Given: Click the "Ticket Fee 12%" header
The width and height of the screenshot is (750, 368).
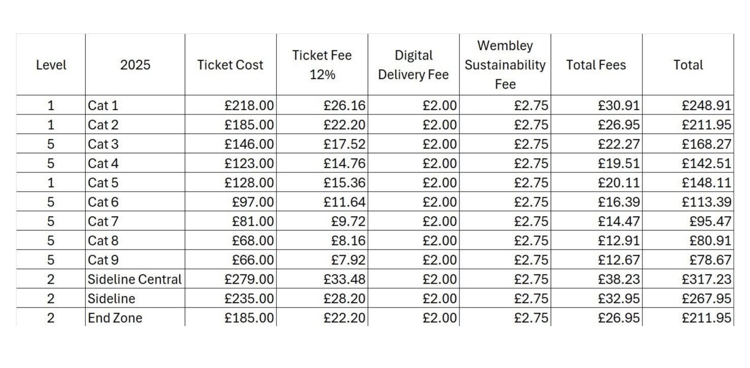Looking at the screenshot, I should [x=322, y=65].
